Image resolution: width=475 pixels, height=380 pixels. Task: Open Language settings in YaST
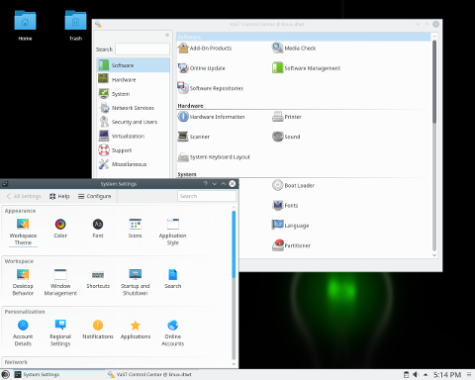click(290, 226)
